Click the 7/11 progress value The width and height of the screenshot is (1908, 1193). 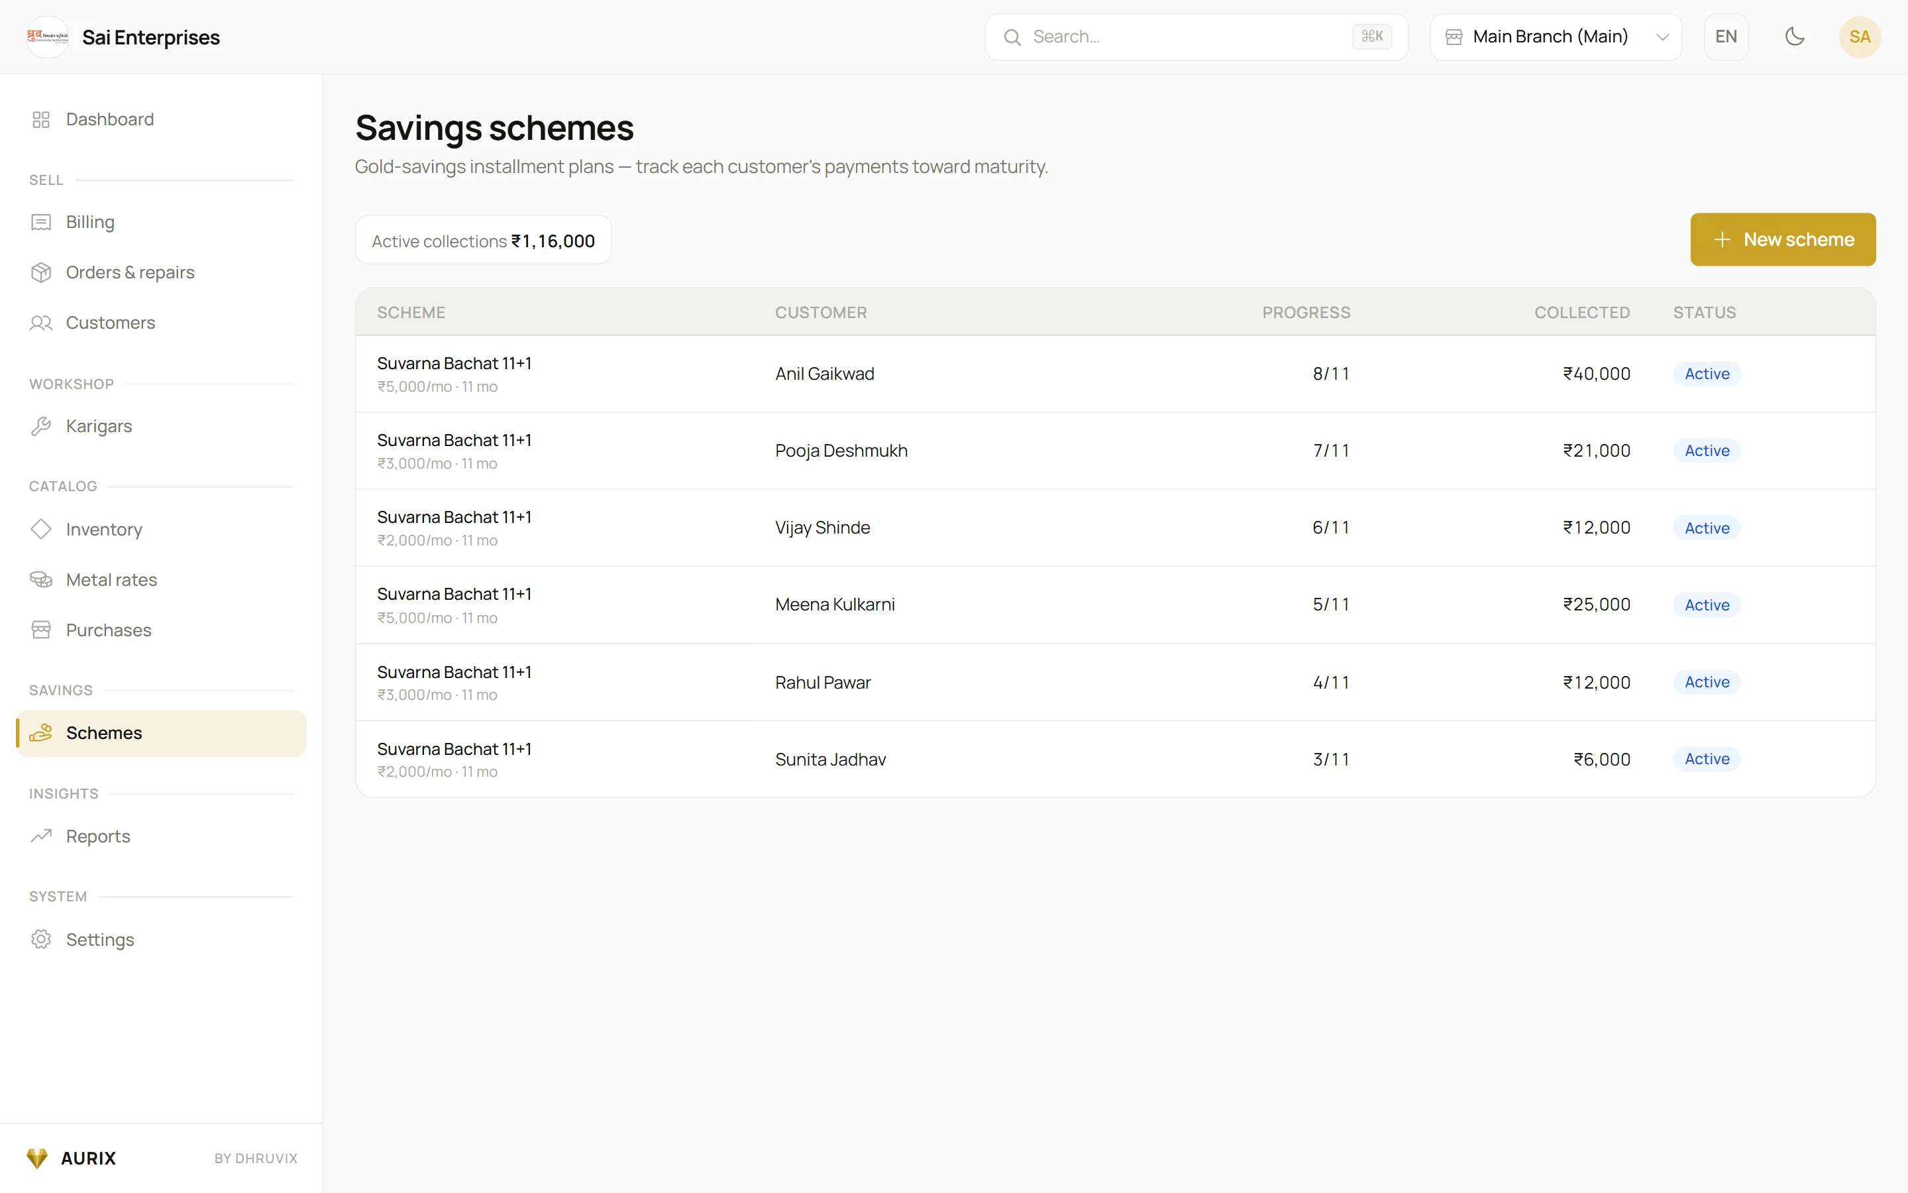1331,451
